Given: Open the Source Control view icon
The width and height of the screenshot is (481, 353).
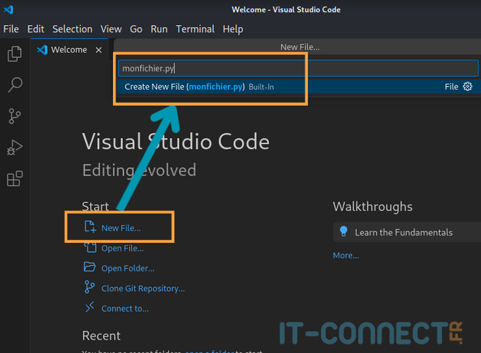Looking at the screenshot, I should point(15,116).
